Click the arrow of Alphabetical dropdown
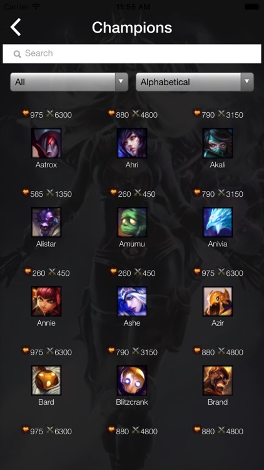Screen dimensions: 264x470 coord(247,81)
